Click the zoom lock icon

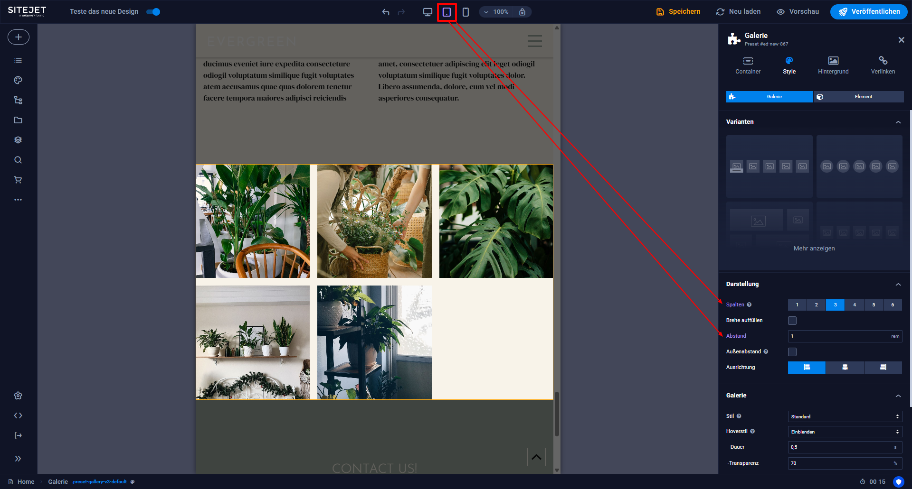point(522,12)
